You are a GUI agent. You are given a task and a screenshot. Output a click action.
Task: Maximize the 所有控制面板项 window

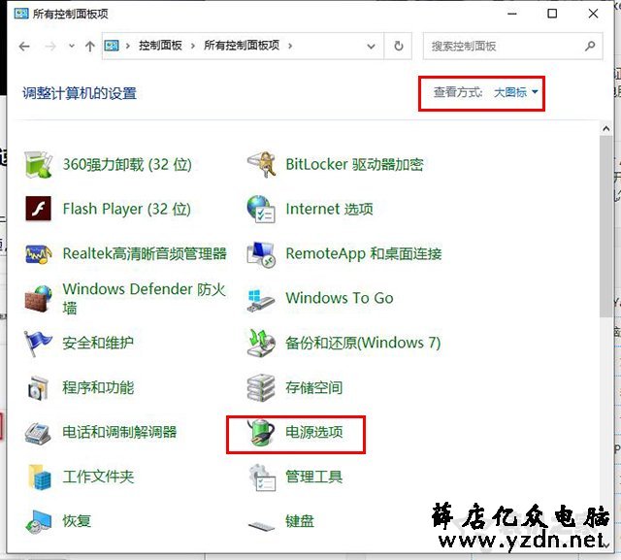(x=552, y=14)
